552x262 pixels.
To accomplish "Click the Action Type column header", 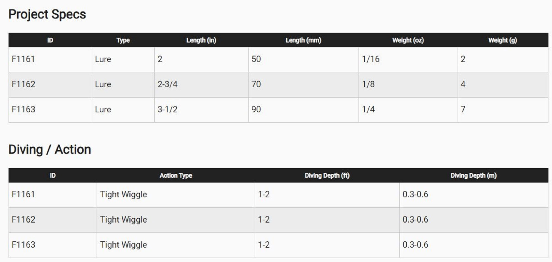I will 176,175.
